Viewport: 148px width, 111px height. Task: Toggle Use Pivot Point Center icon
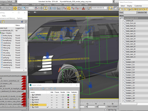37,8
